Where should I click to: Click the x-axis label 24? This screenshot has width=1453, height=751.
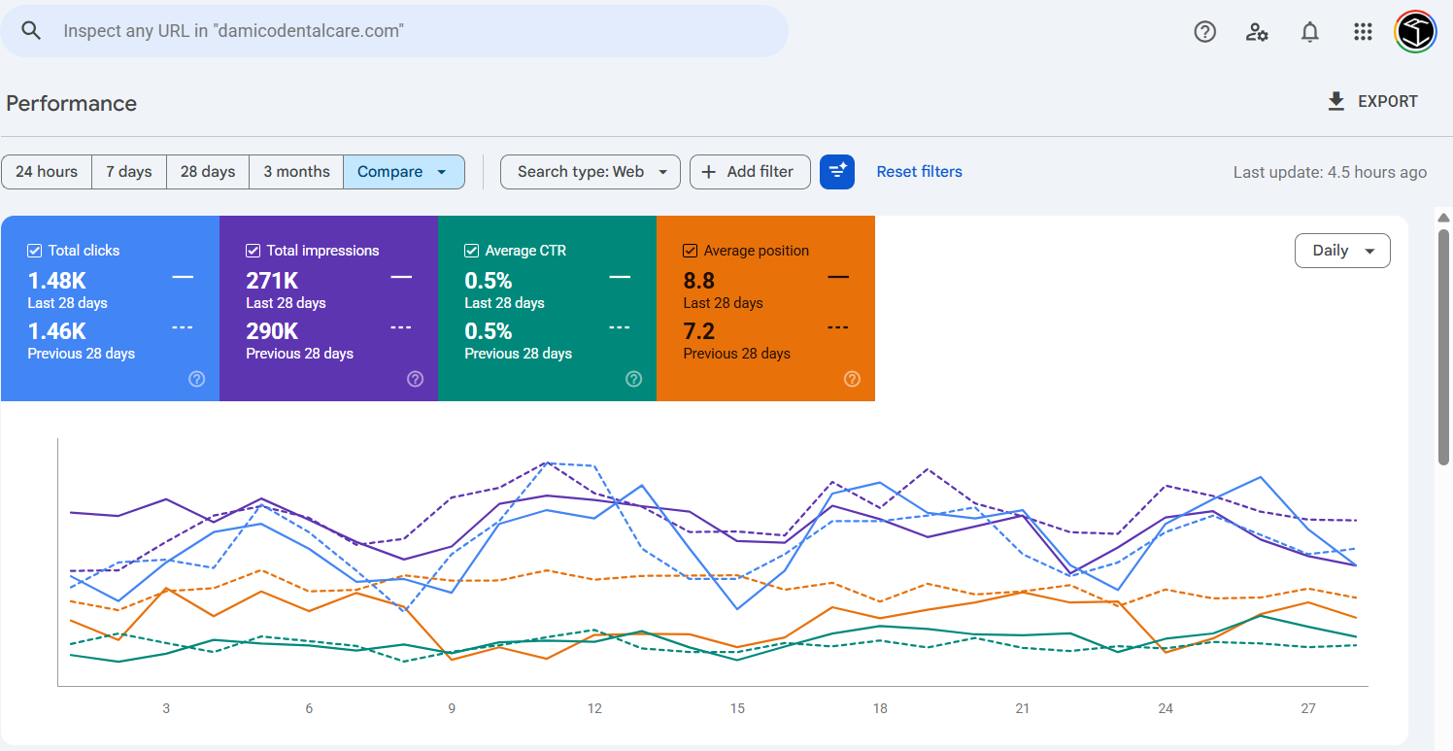[1166, 708]
